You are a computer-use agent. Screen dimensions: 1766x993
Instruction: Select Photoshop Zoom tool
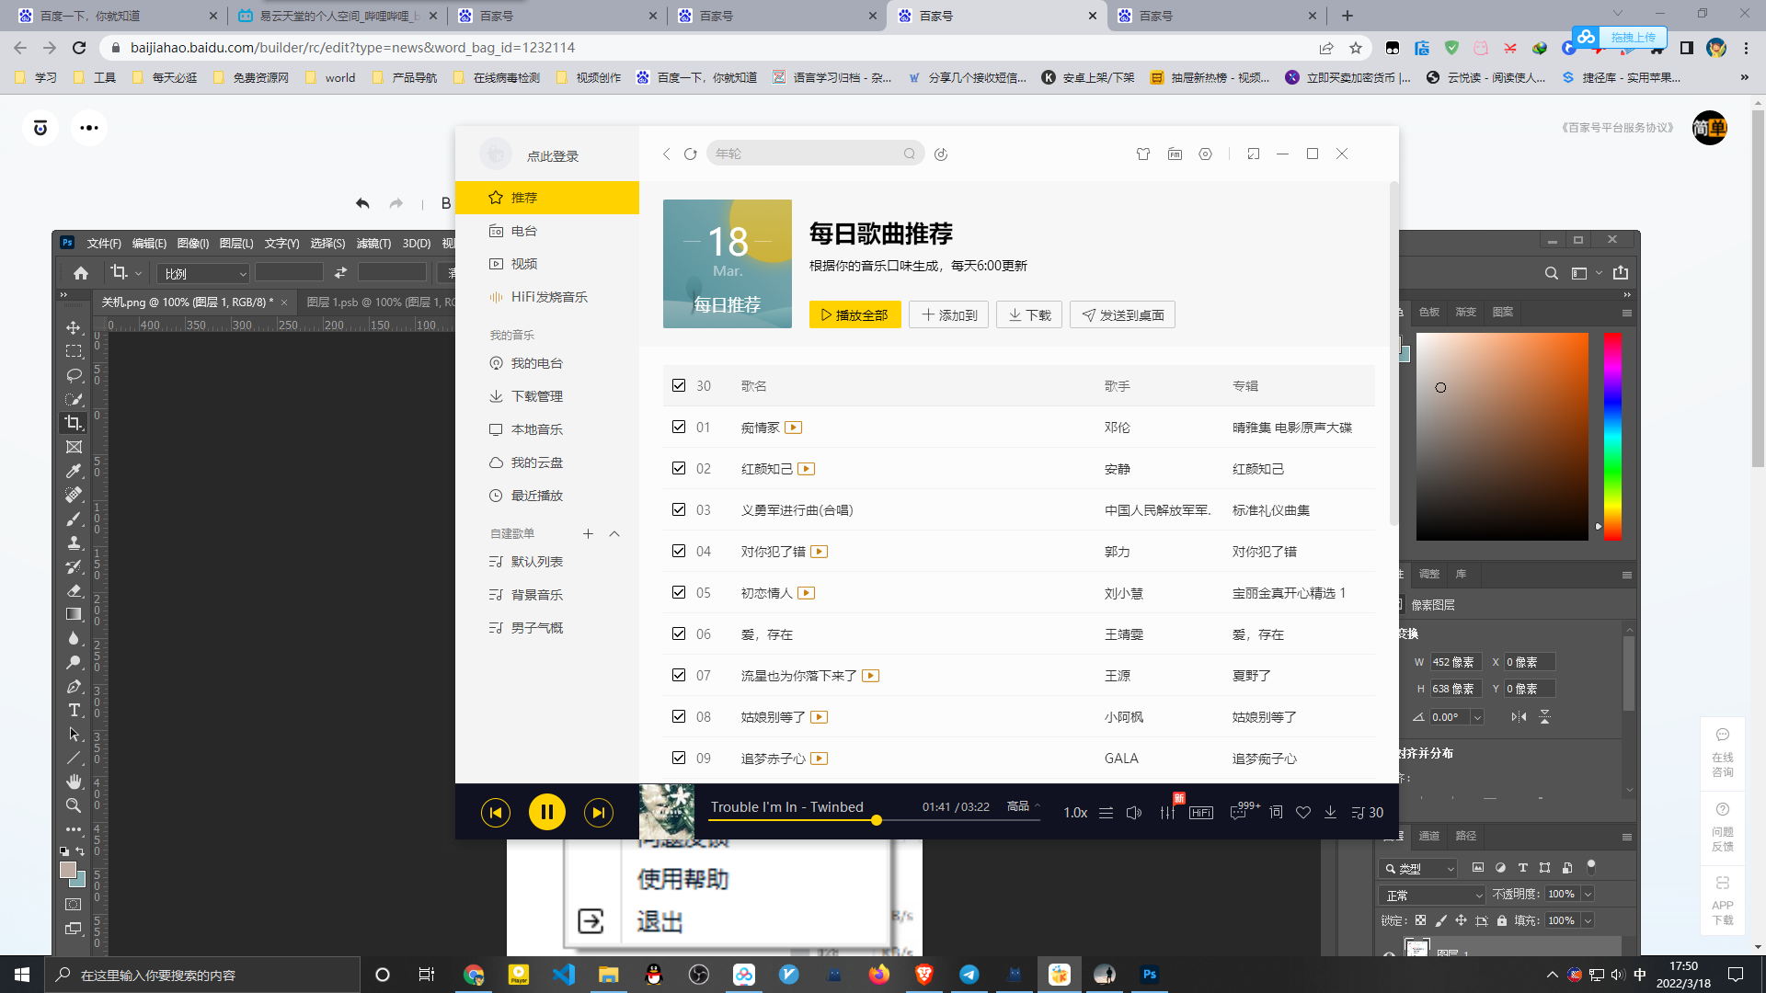[74, 805]
